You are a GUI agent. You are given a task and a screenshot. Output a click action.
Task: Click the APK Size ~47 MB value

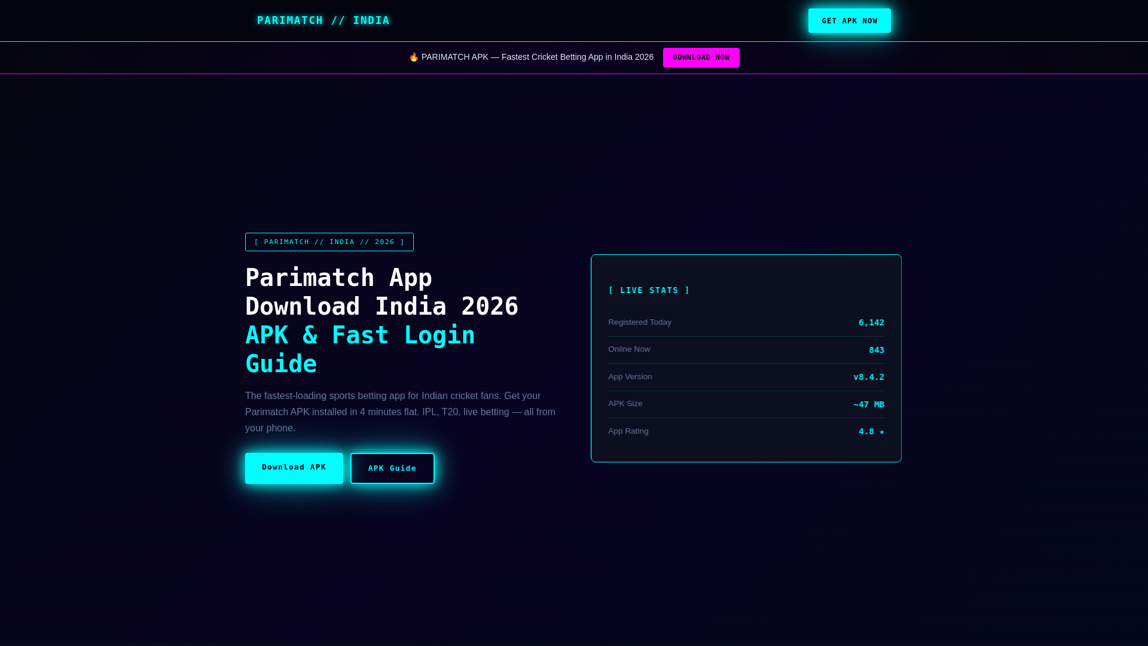click(868, 404)
